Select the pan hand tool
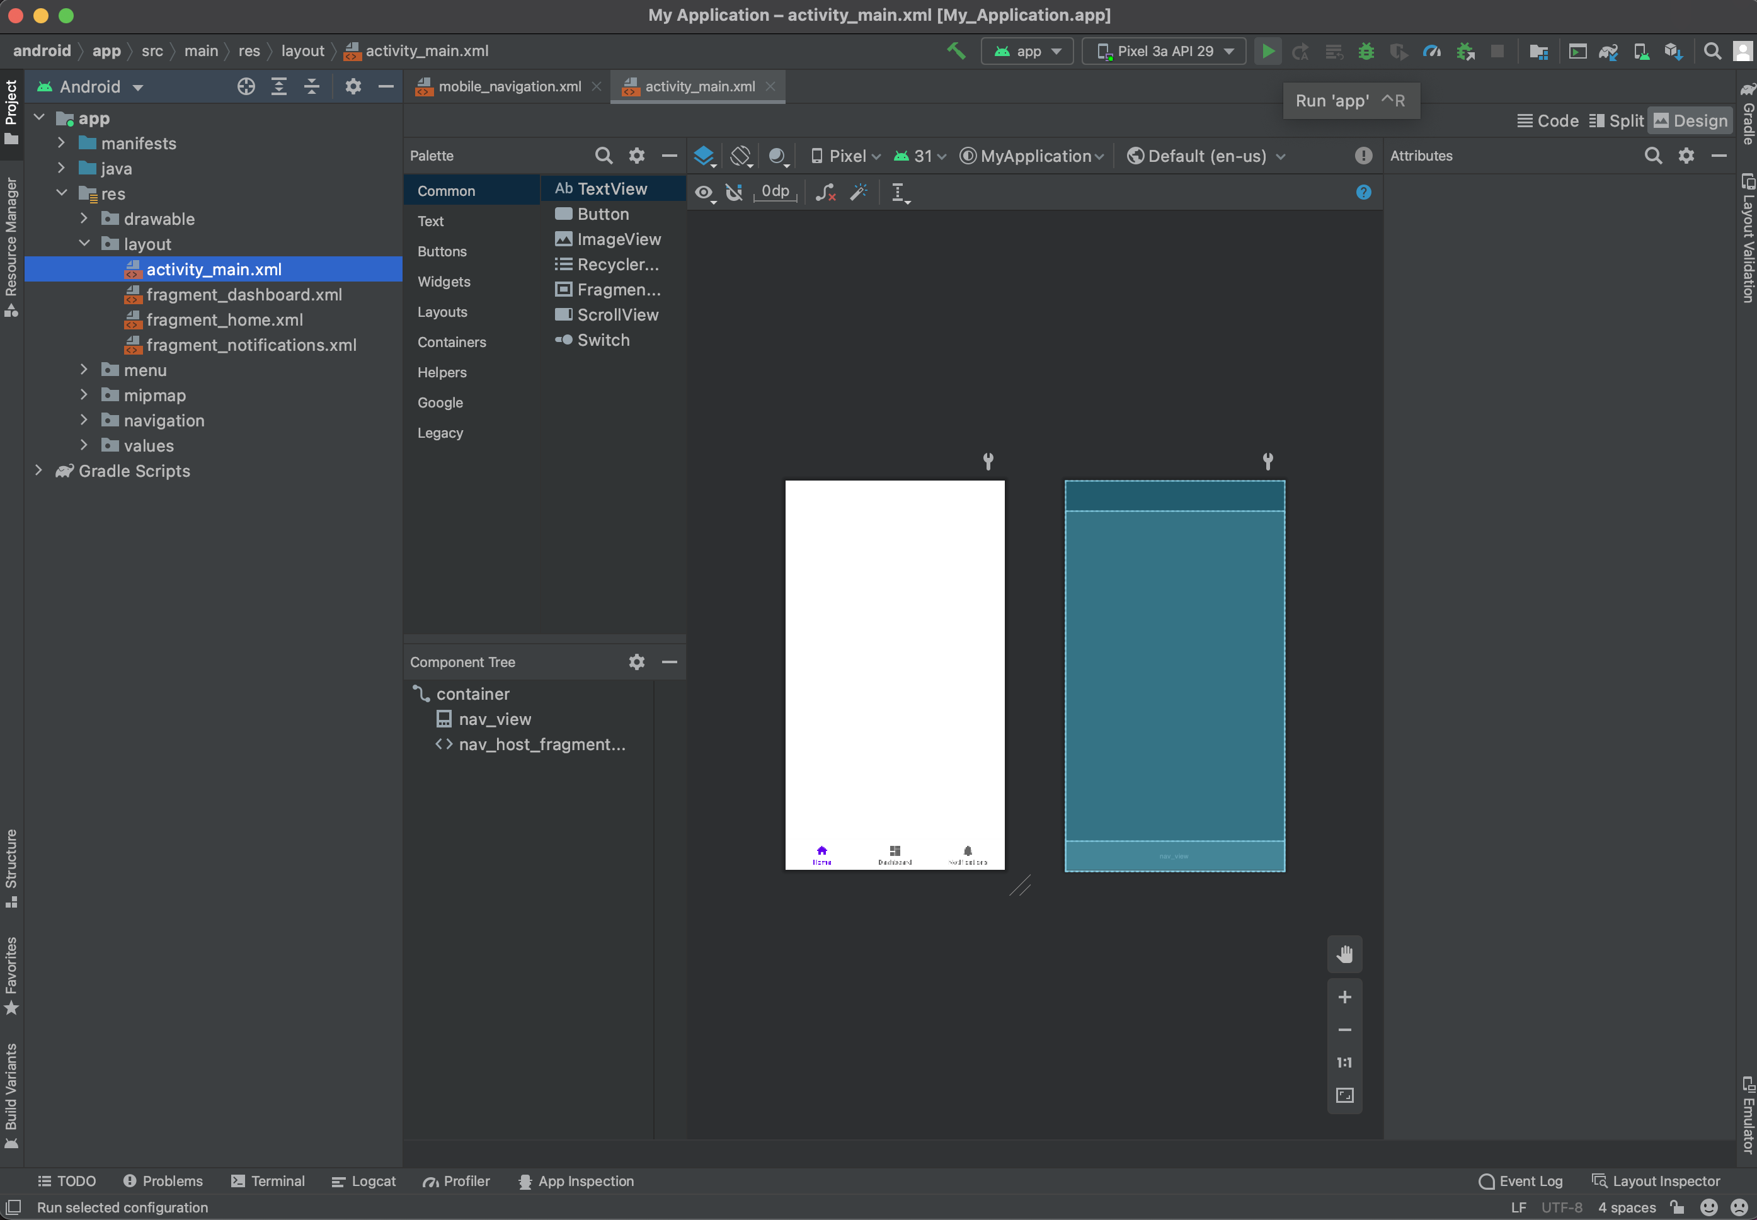 coord(1344,954)
